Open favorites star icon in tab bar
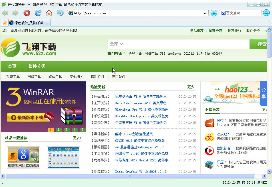 pyautogui.click(x=5, y=23)
